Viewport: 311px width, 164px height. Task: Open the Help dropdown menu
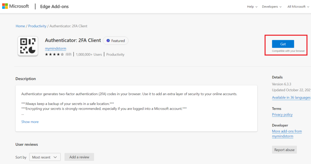click(x=252, y=7)
